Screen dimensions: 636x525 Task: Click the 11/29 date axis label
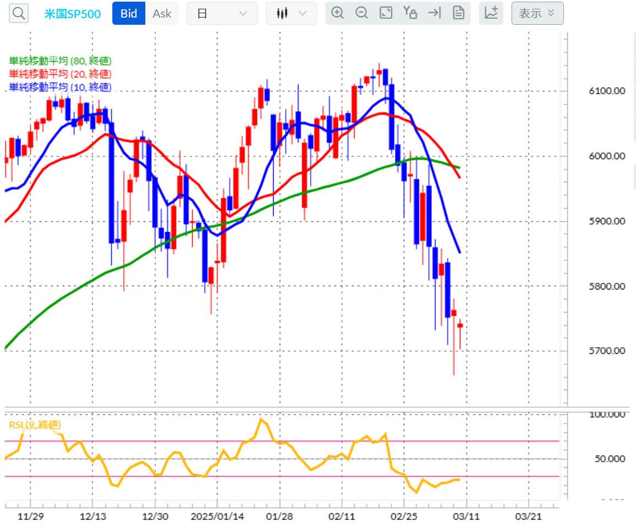(30, 517)
